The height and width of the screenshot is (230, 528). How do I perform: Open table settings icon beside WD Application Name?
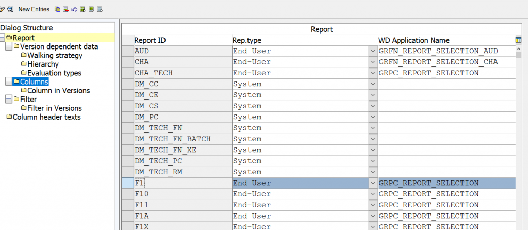click(x=518, y=40)
